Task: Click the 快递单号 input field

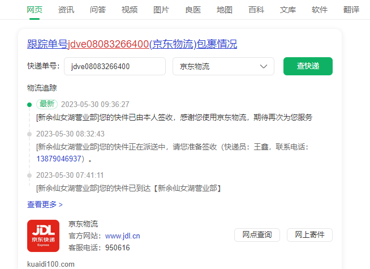Action: tap(115, 66)
